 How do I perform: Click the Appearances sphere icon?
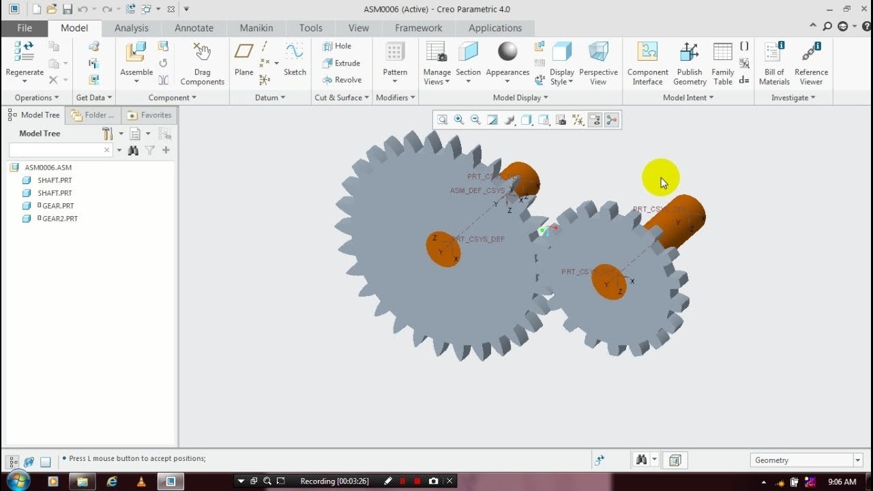coord(507,52)
